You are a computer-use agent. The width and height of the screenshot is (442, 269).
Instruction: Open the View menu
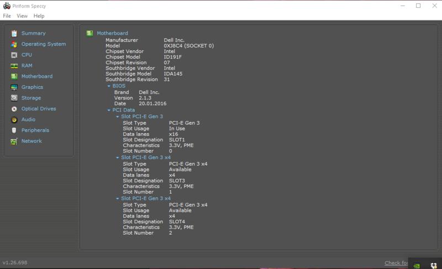(x=22, y=16)
